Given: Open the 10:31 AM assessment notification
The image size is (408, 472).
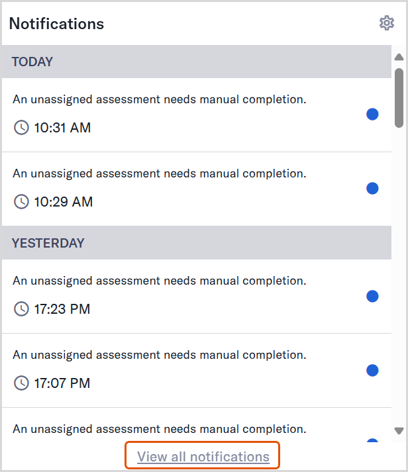Looking at the screenshot, I should point(197,115).
